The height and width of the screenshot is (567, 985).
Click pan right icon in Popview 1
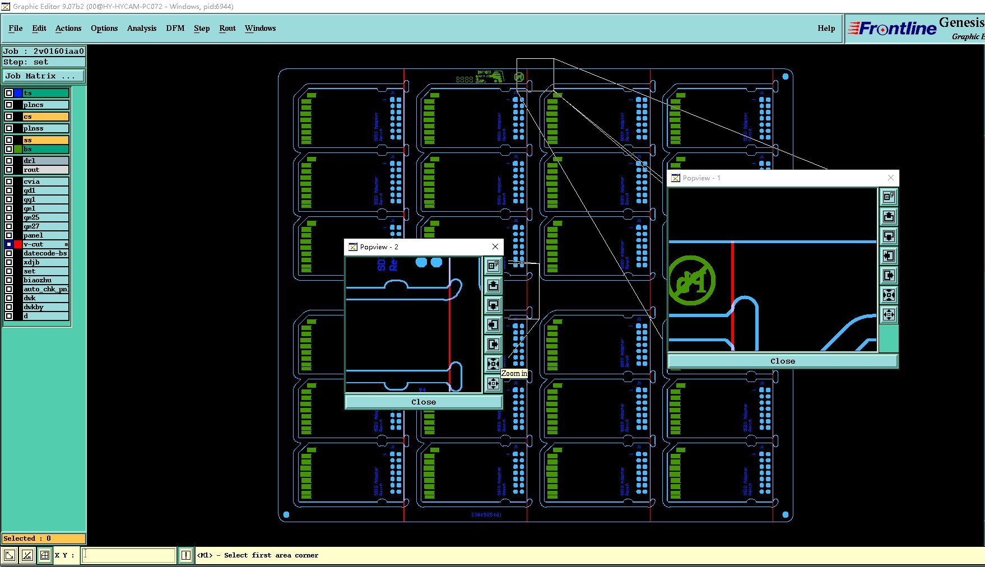[x=889, y=276]
